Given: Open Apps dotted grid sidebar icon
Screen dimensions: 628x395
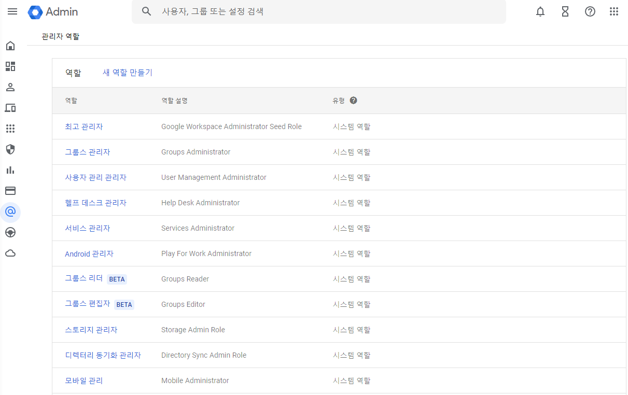Looking at the screenshot, I should (x=10, y=129).
